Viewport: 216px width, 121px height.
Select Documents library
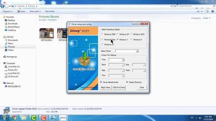(13, 40)
